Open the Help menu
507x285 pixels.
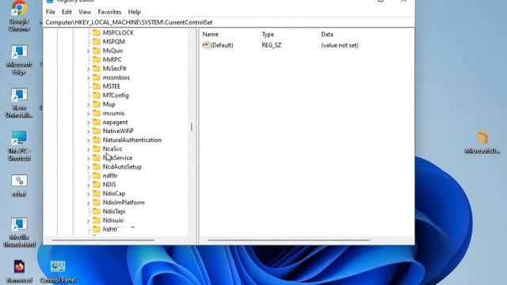[134, 12]
